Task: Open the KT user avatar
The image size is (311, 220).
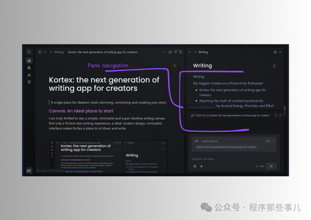Action: pyautogui.click(x=29, y=171)
